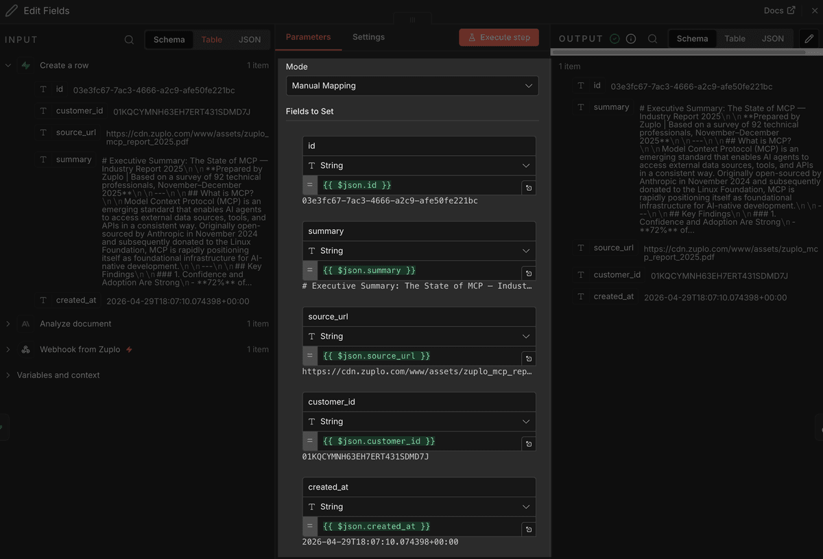Click the Execute step button
The image size is (823, 559).
click(x=499, y=38)
